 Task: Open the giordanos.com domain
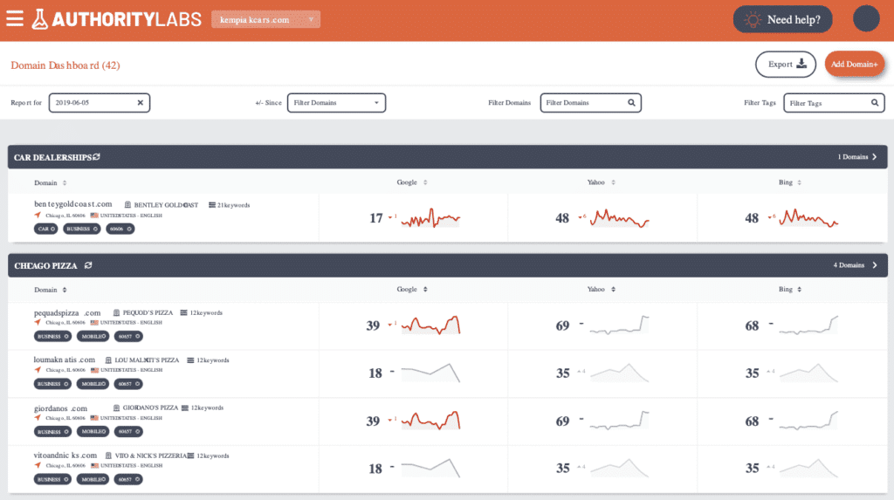pos(60,408)
